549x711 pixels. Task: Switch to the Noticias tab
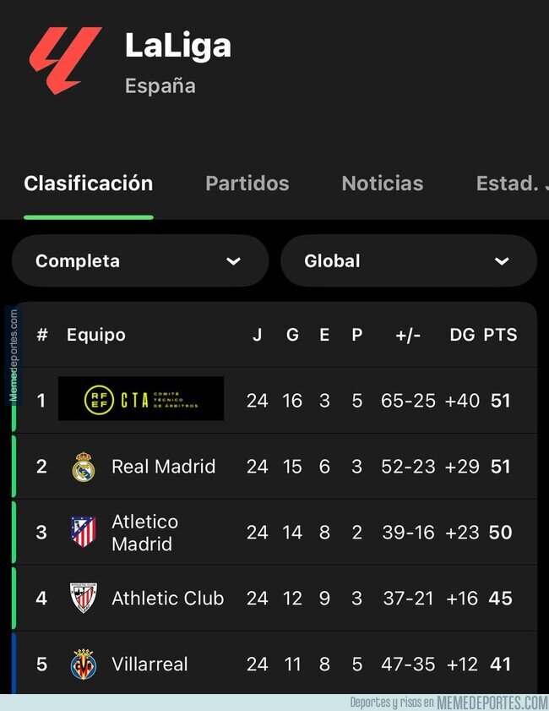[x=383, y=183]
